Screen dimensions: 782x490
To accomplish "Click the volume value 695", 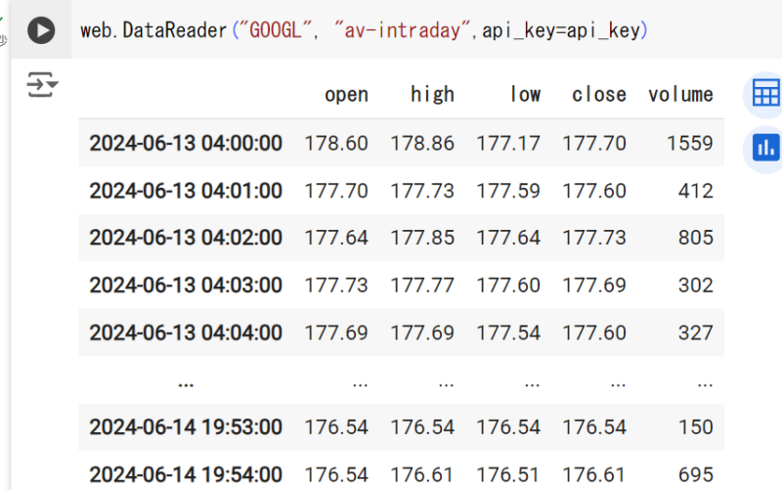I will (695, 475).
